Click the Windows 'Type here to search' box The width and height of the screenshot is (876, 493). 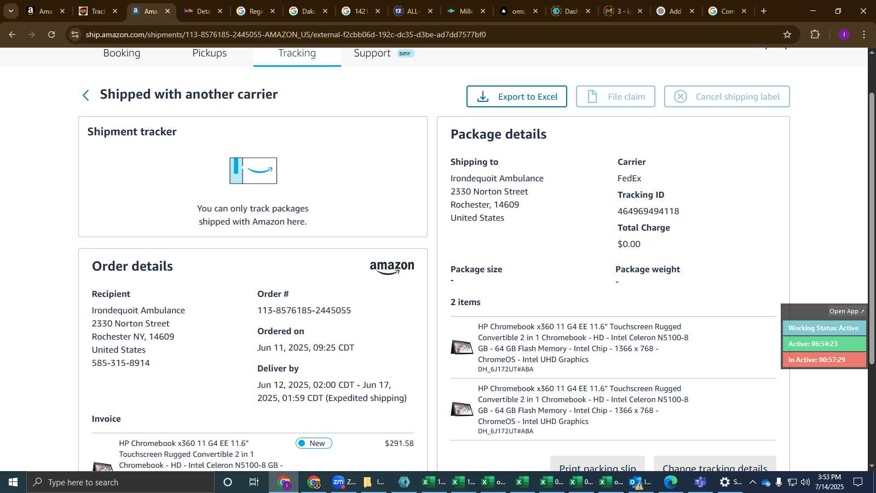pos(120,482)
